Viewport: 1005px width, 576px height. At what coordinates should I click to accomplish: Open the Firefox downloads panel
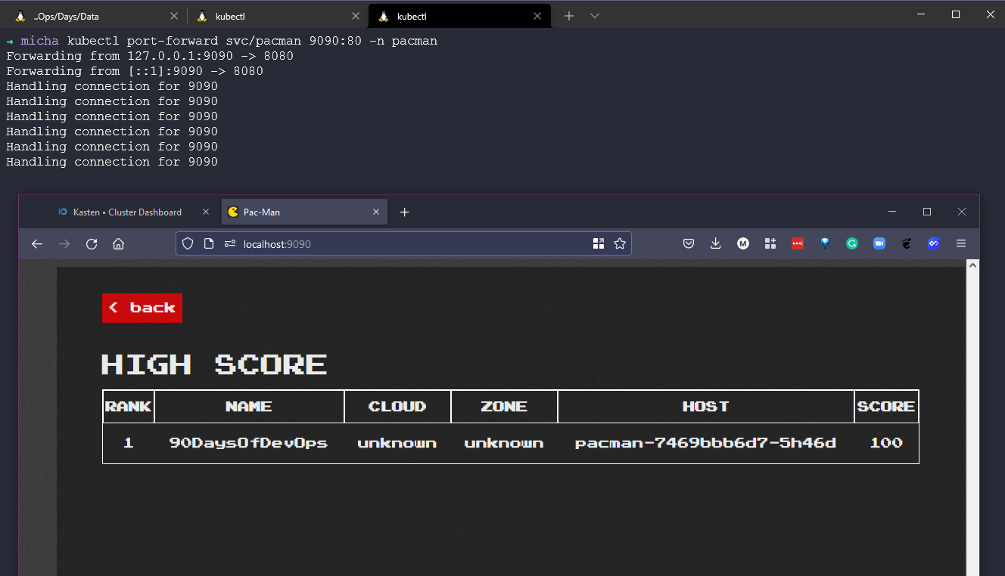click(x=716, y=243)
